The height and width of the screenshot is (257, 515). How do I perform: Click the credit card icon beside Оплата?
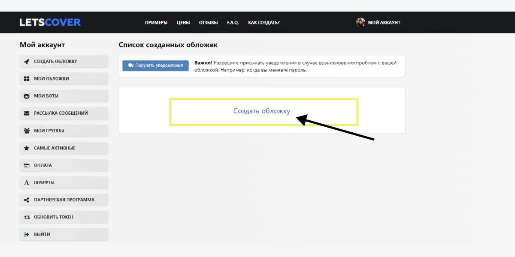tap(27, 165)
